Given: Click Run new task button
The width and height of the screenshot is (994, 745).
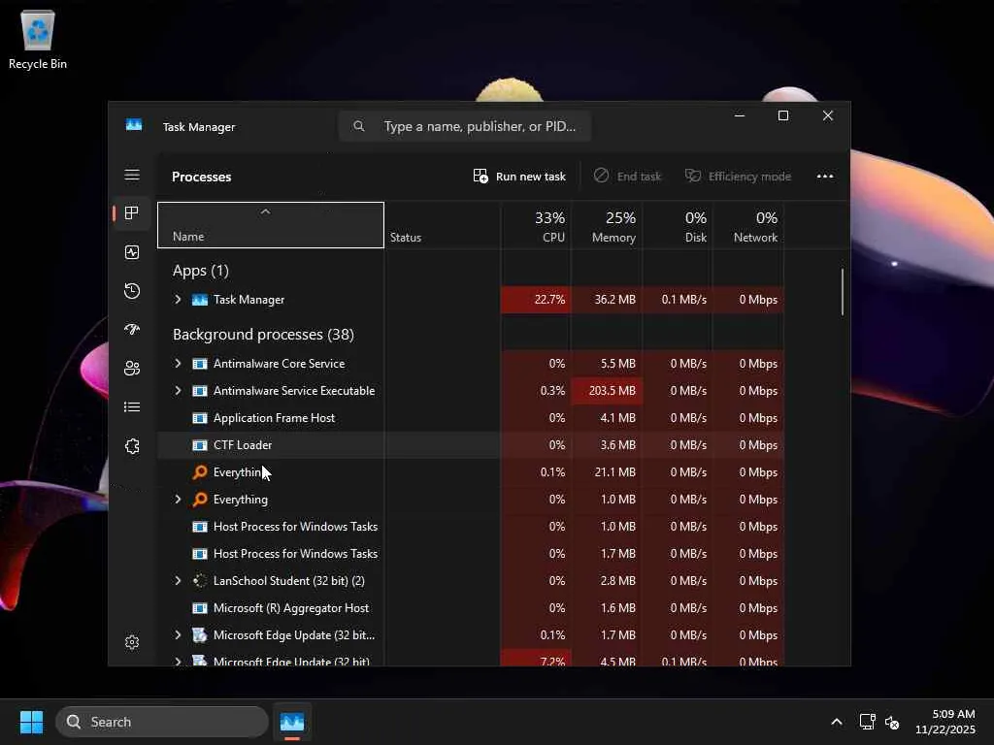Looking at the screenshot, I should pyautogui.click(x=519, y=177).
